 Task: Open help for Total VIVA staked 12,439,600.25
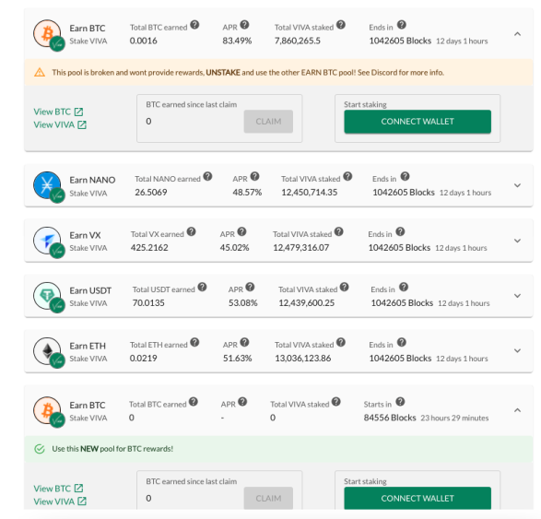coord(345,287)
